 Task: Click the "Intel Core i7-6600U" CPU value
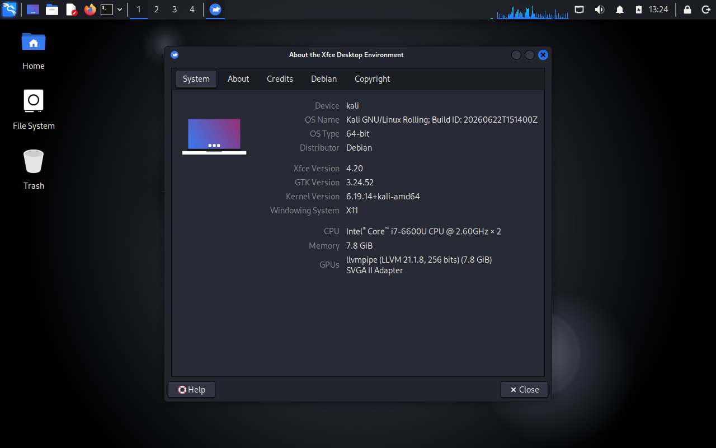click(423, 231)
